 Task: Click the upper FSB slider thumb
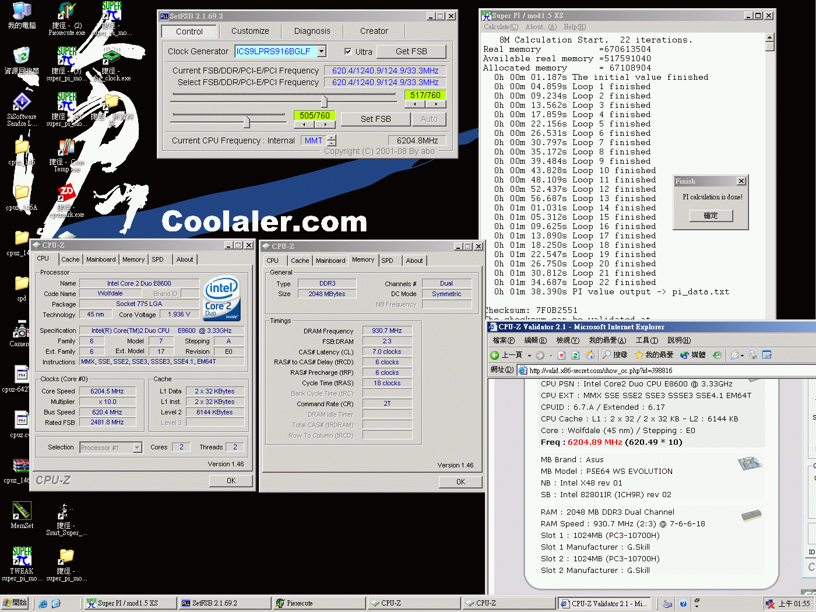[x=325, y=101]
